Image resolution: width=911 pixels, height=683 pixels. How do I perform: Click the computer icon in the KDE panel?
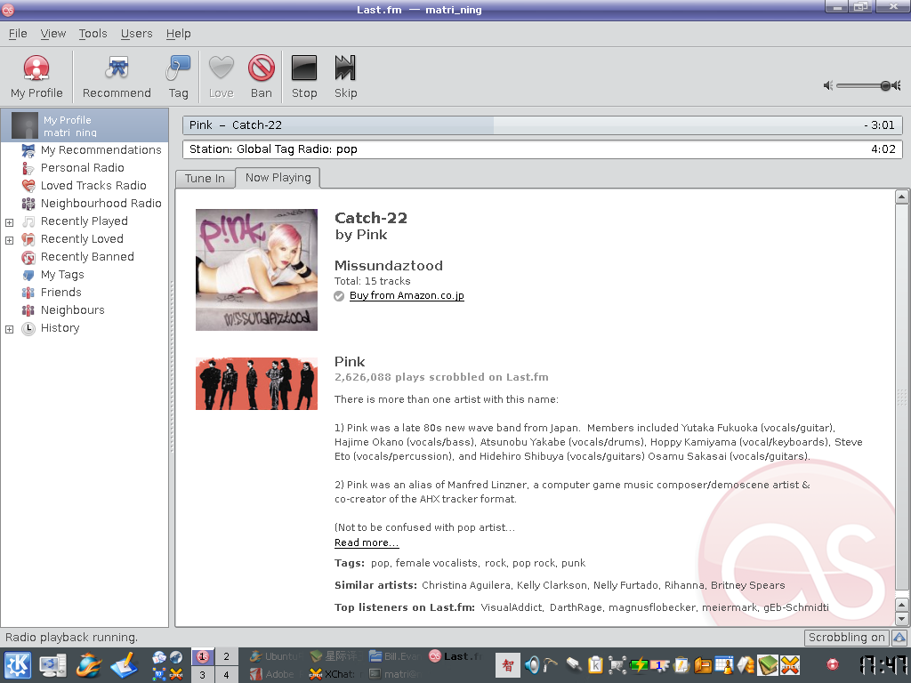[52, 665]
